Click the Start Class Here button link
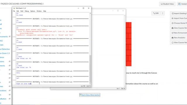The height and width of the screenshot is (105, 187). [90, 95]
